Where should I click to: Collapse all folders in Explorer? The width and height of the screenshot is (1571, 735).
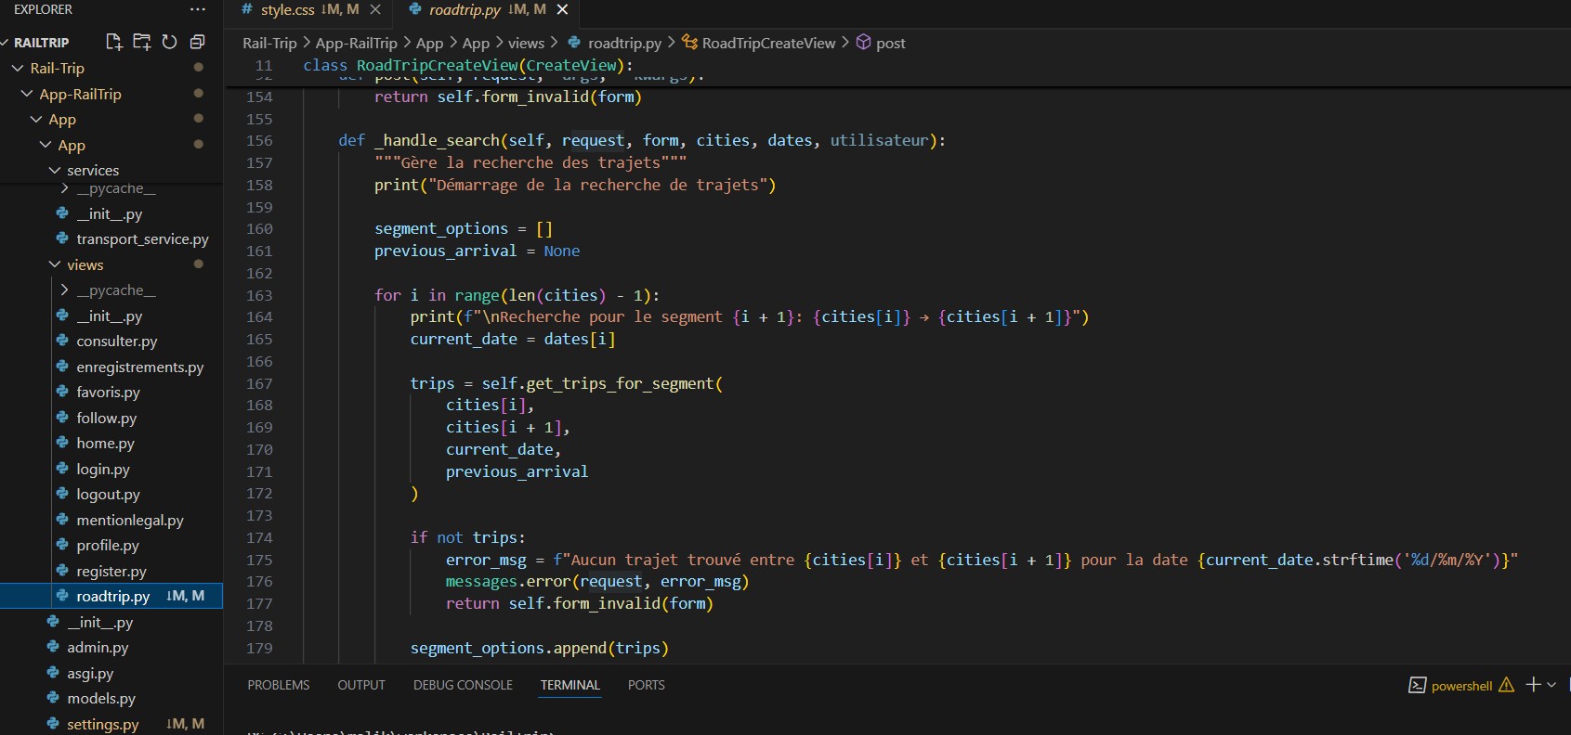click(x=197, y=42)
